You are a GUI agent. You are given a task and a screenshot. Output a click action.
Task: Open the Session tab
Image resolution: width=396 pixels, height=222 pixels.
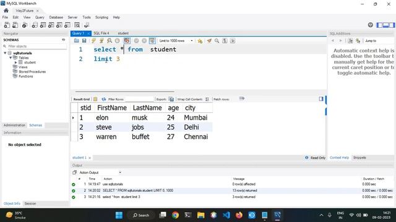click(30, 203)
